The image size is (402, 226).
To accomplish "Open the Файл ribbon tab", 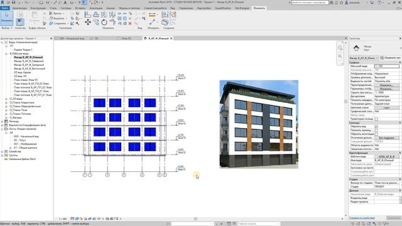I will (x=5, y=8).
